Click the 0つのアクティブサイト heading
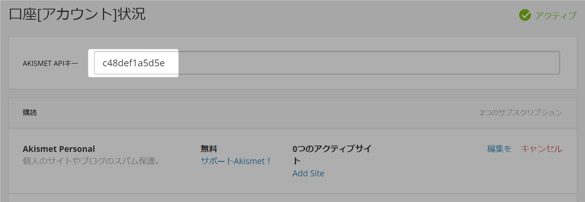585x202 pixels. pos(332,155)
